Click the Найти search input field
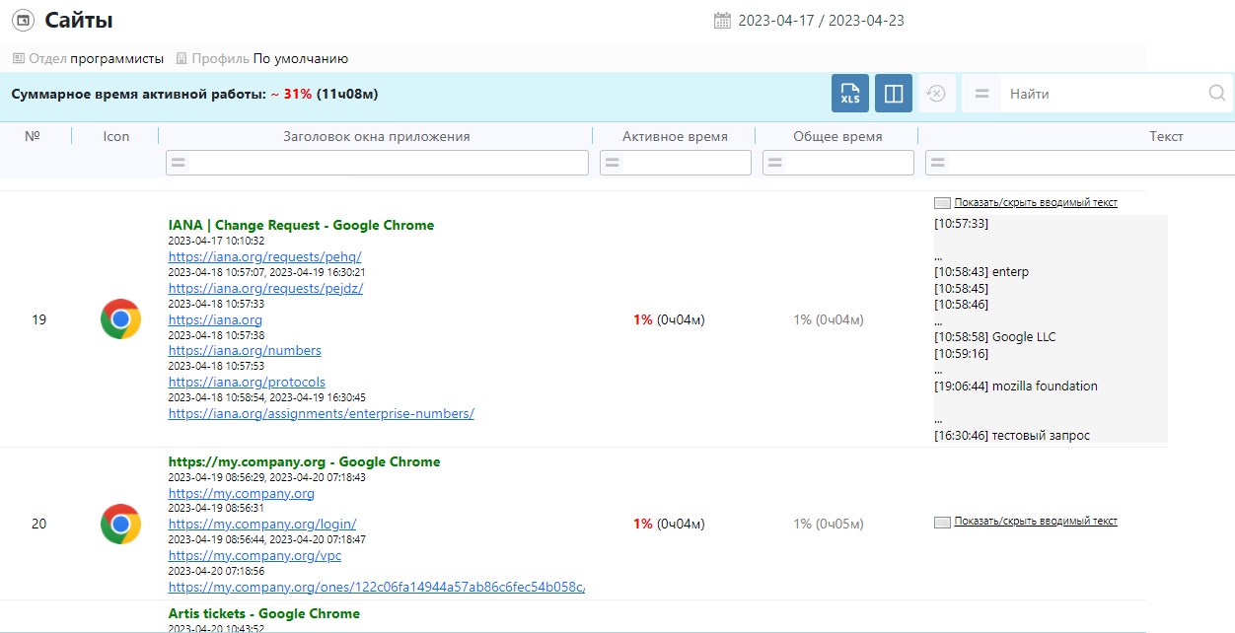1235x633 pixels. point(1100,94)
